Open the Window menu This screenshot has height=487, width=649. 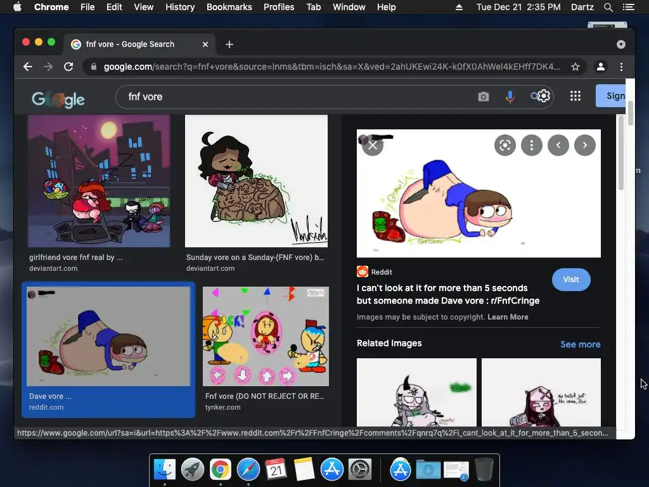349,7
